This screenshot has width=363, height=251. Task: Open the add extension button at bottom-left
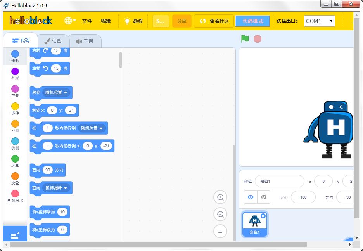pyautogui.click(x=15, y=235)
